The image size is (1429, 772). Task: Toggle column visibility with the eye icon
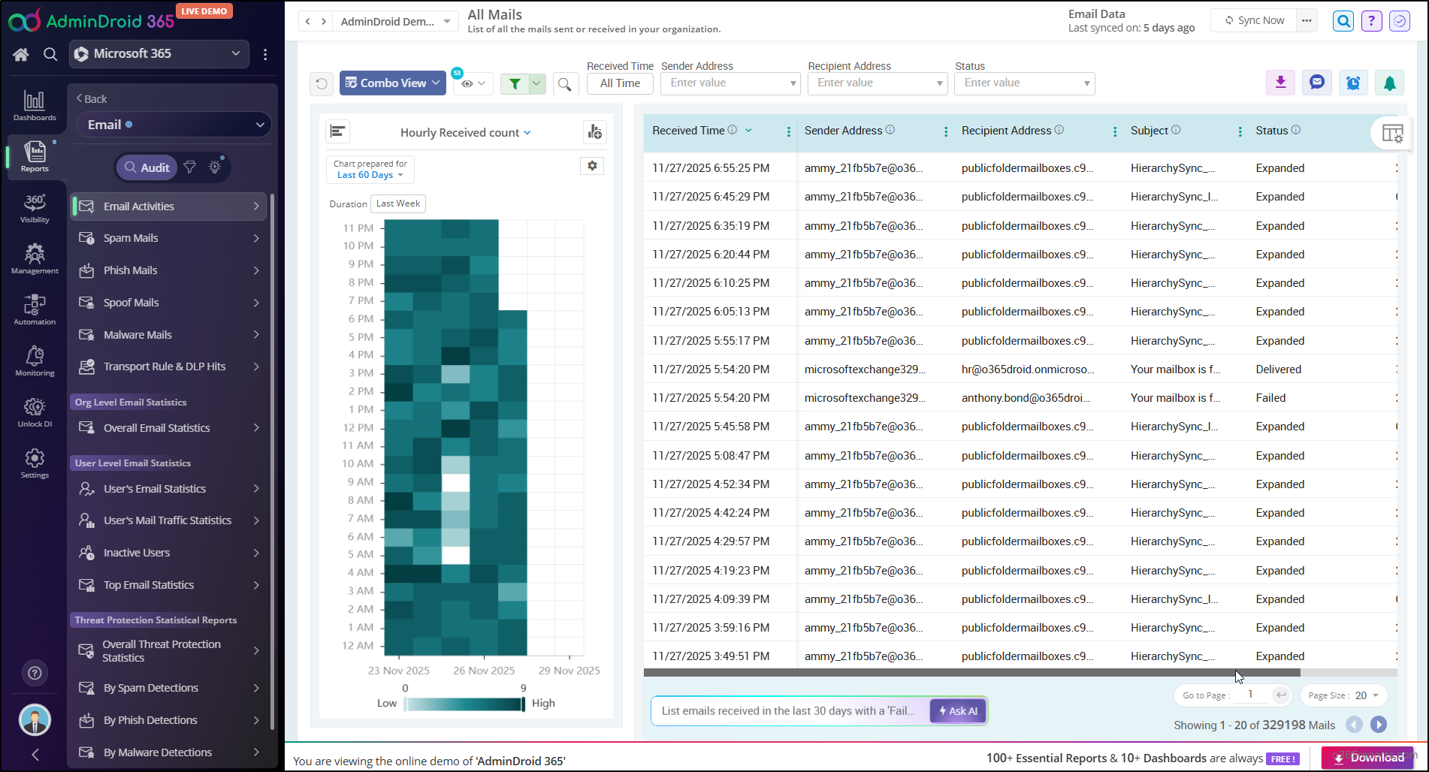coord(467,83)
